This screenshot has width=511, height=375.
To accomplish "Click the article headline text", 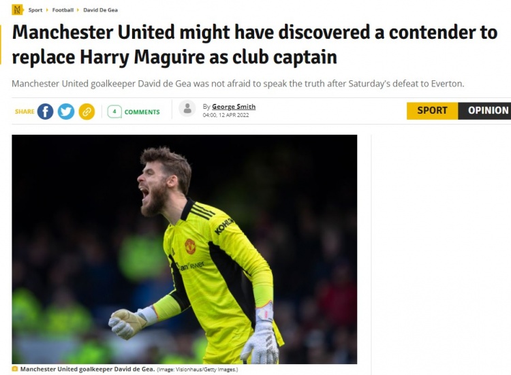I will point(255,45).
